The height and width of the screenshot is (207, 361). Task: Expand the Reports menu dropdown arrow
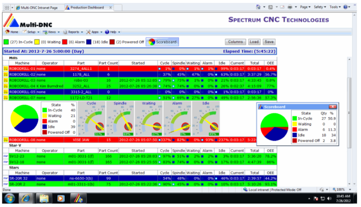(x=82, y=32)
